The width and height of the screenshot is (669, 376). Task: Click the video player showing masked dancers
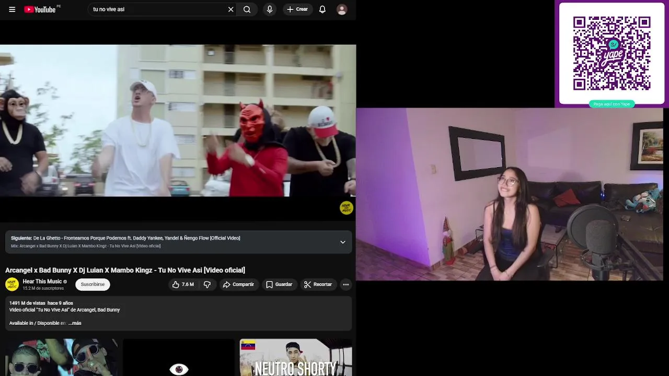click(178, 121)
